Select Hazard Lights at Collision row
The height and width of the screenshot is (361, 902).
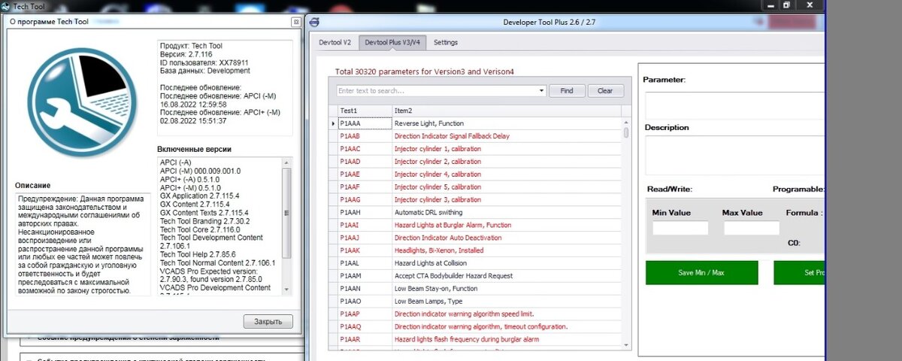click(475, 263)
